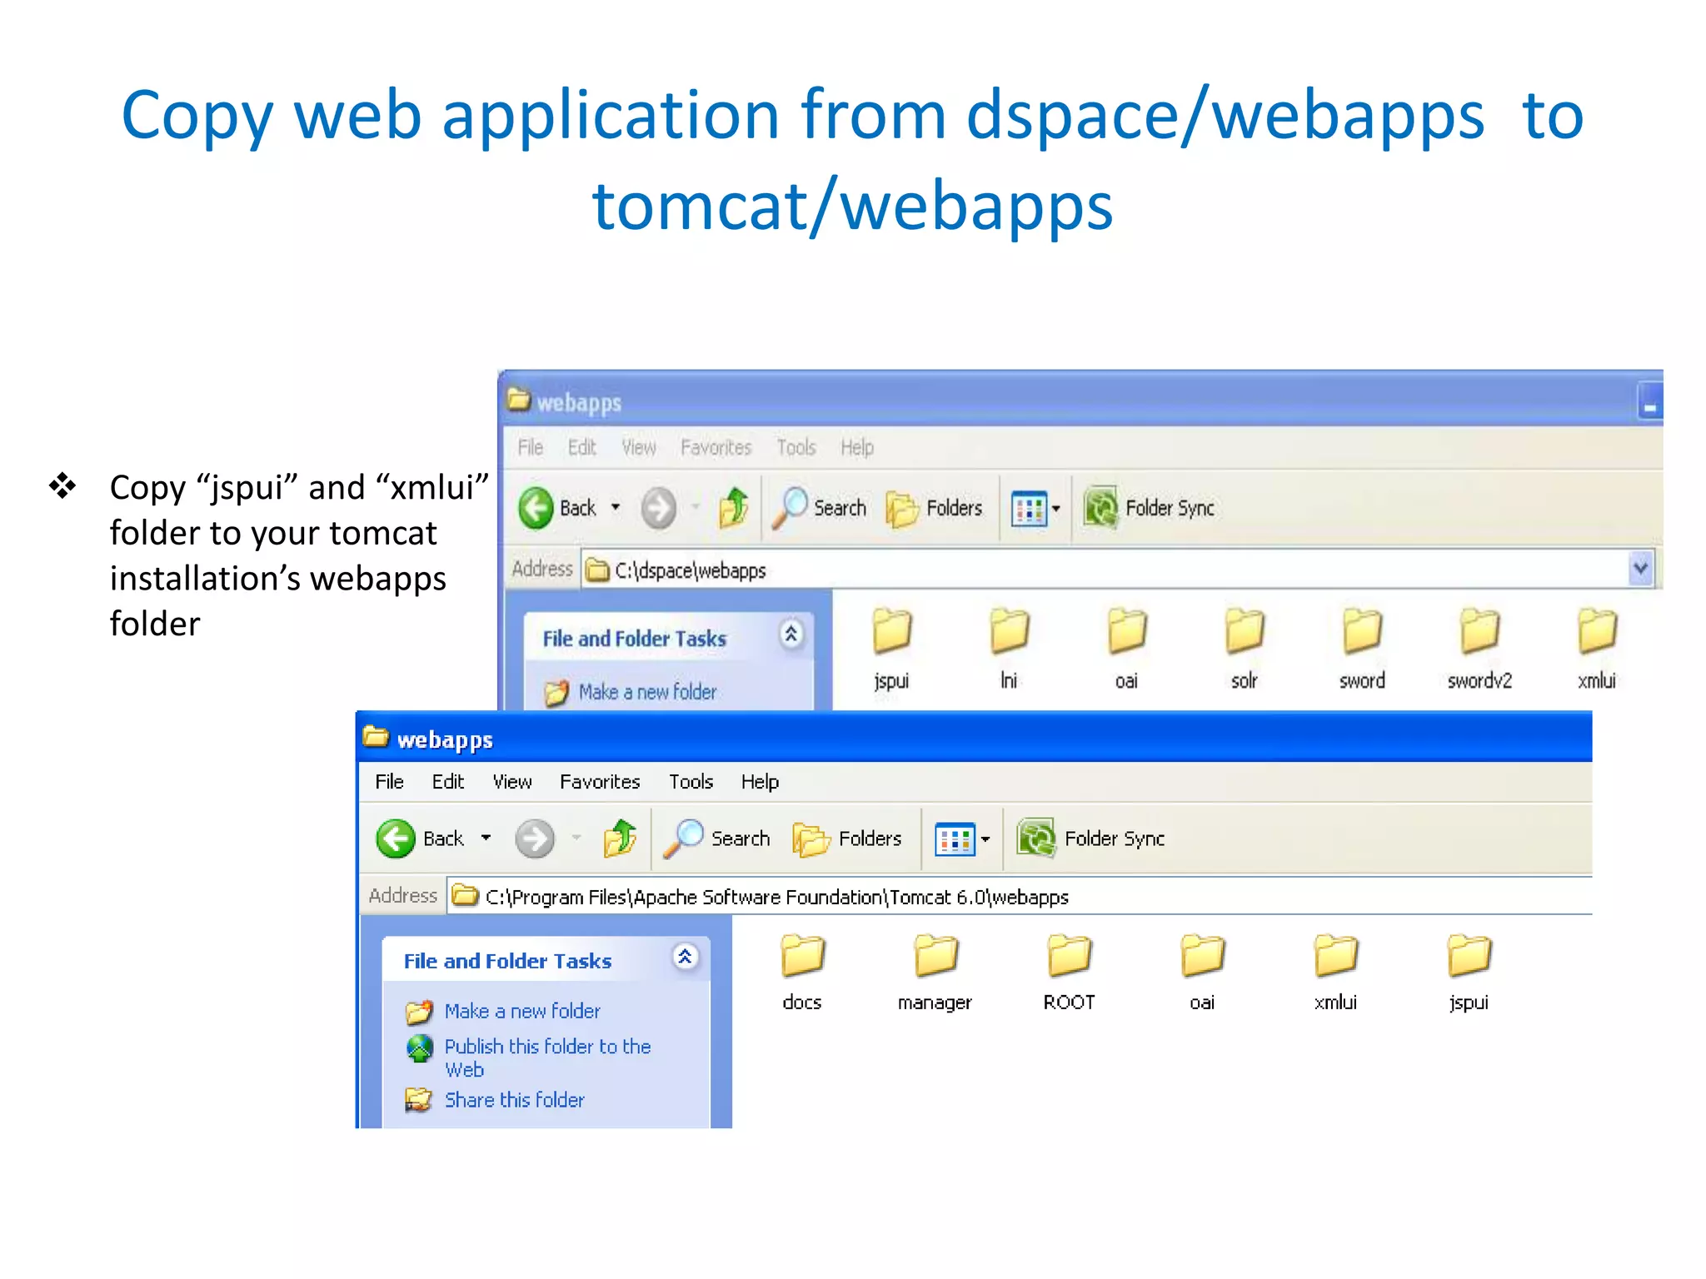Open File menu in Tomcat webapps window
The image size is (1706, 1279).
coord(389,782)
